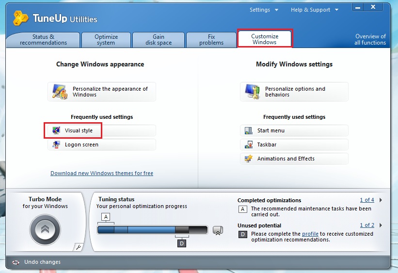The image size is (398, 273).
Task: Minimize the TuneUp Utilities window
Action: coord(358,7)
